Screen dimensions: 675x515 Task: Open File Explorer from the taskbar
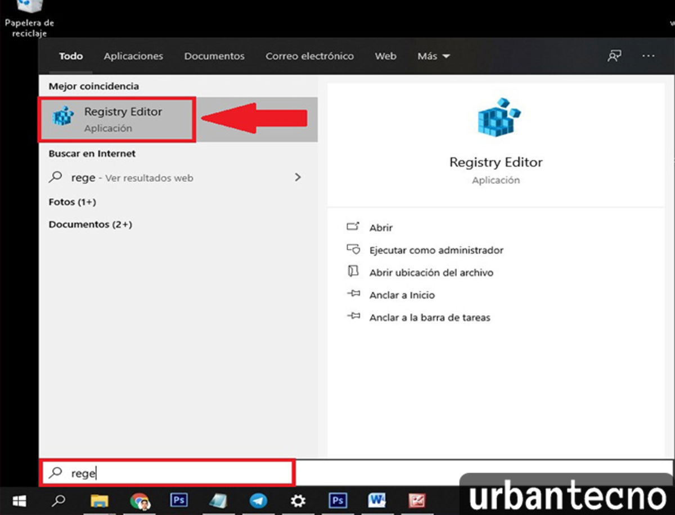[x=100, y=500]
